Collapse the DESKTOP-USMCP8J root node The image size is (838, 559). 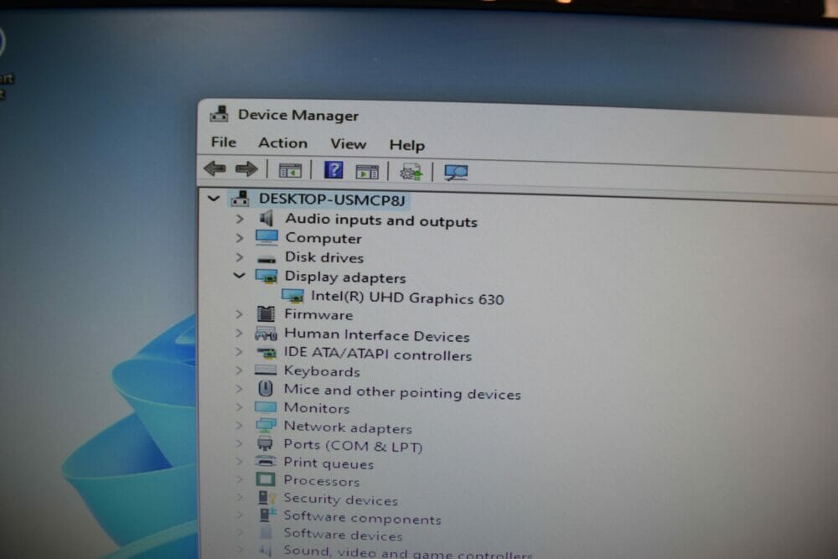click(214, 199)
